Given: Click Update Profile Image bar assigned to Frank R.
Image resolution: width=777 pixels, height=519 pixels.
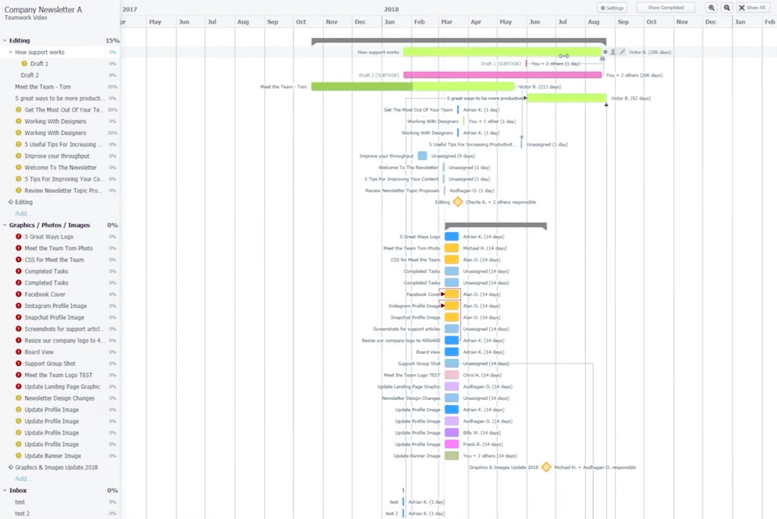Looking at the screenshot, I should point(451,444).
